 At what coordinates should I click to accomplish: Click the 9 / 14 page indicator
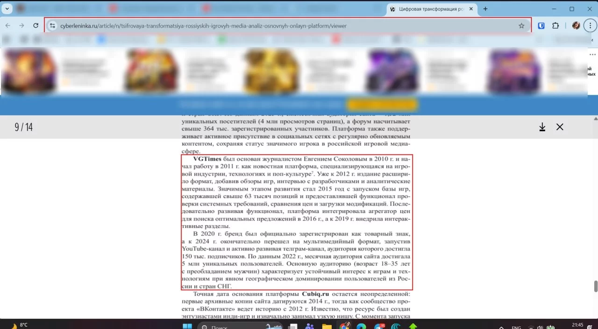[x=24, y=127]
